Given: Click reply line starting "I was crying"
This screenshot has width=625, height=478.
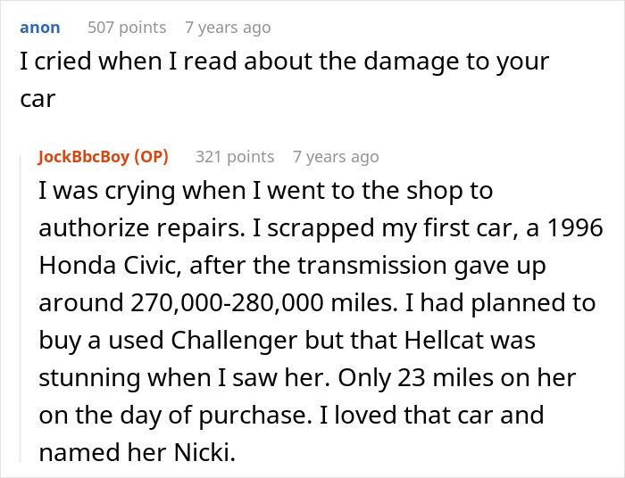Looking at the screenshot, I should click(x=265, y=191).
